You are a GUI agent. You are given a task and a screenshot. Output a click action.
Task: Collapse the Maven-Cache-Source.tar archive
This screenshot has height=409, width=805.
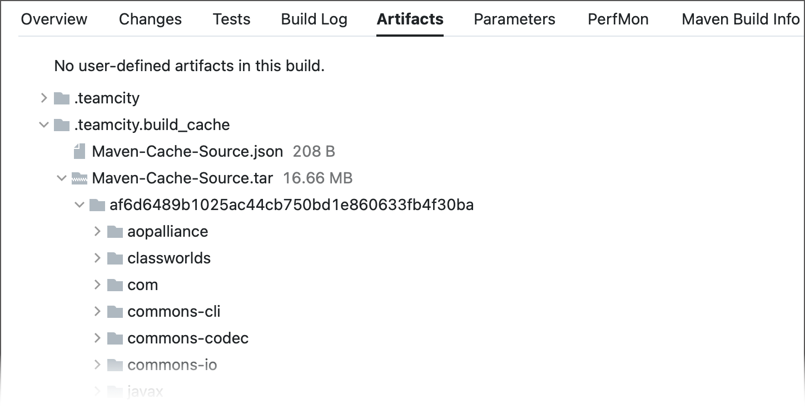[61, 178]
